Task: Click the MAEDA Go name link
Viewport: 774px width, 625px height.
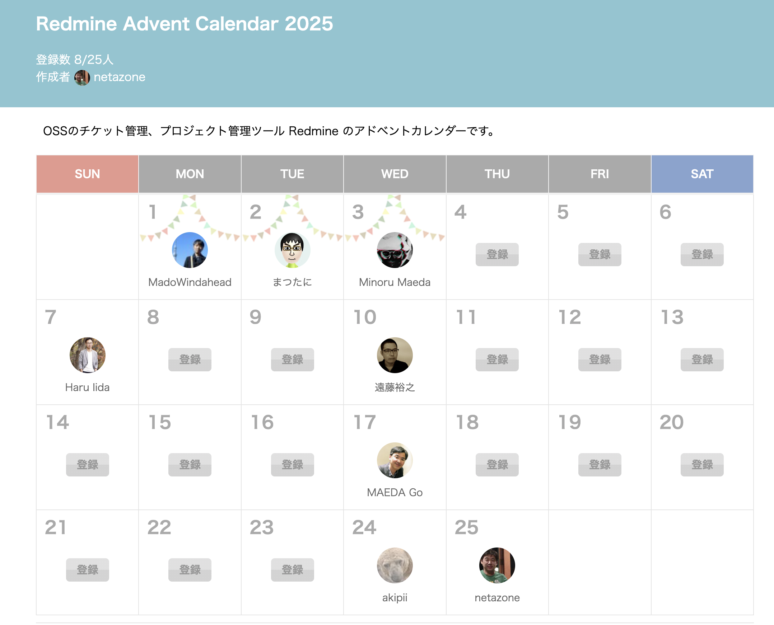Action: coord(395,492)
